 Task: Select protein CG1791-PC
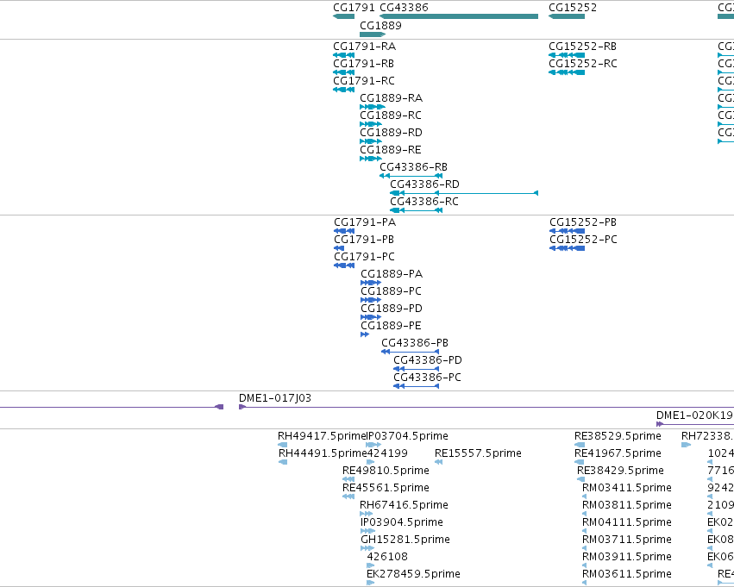point(364,257)
